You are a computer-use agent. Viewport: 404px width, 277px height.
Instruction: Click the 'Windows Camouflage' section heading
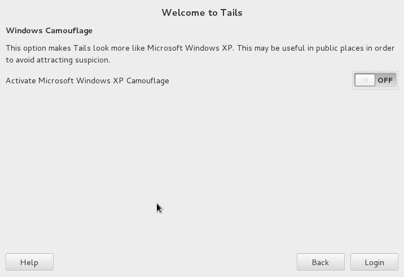(x=49, y=30)
